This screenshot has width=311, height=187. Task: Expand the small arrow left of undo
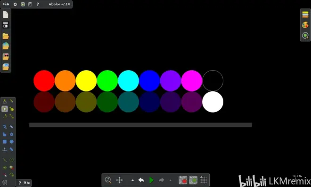click(132, 180)
